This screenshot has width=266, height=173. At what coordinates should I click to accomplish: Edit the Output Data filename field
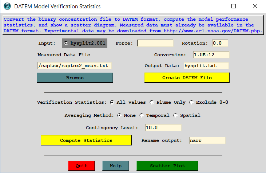tap(206, 66)
